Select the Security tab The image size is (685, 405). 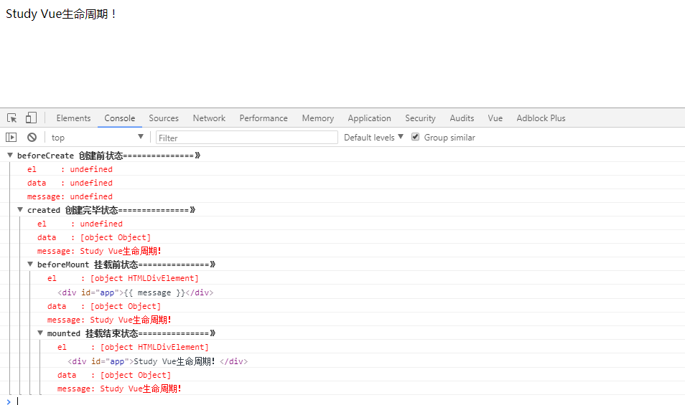pyautogui.click(x=420, y=118)
